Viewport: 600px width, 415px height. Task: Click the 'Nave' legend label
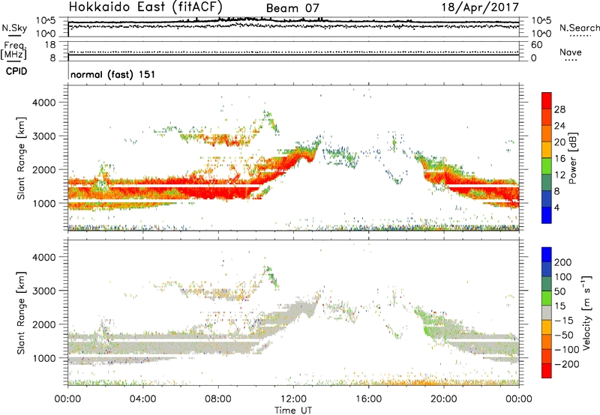pos(571,52)
